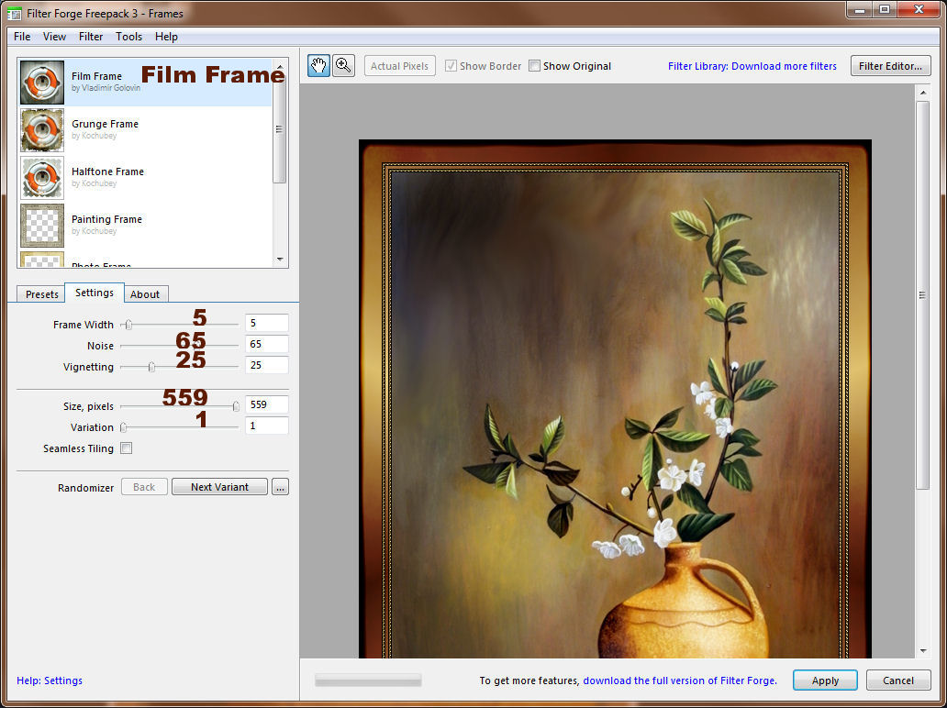947x708 pixels.
Task: Click the Frame Width value field
Action: click(x=267, y=323)
